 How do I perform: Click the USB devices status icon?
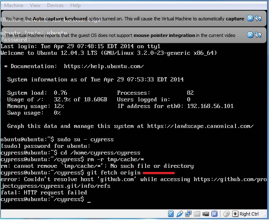[x=180, y=214]
